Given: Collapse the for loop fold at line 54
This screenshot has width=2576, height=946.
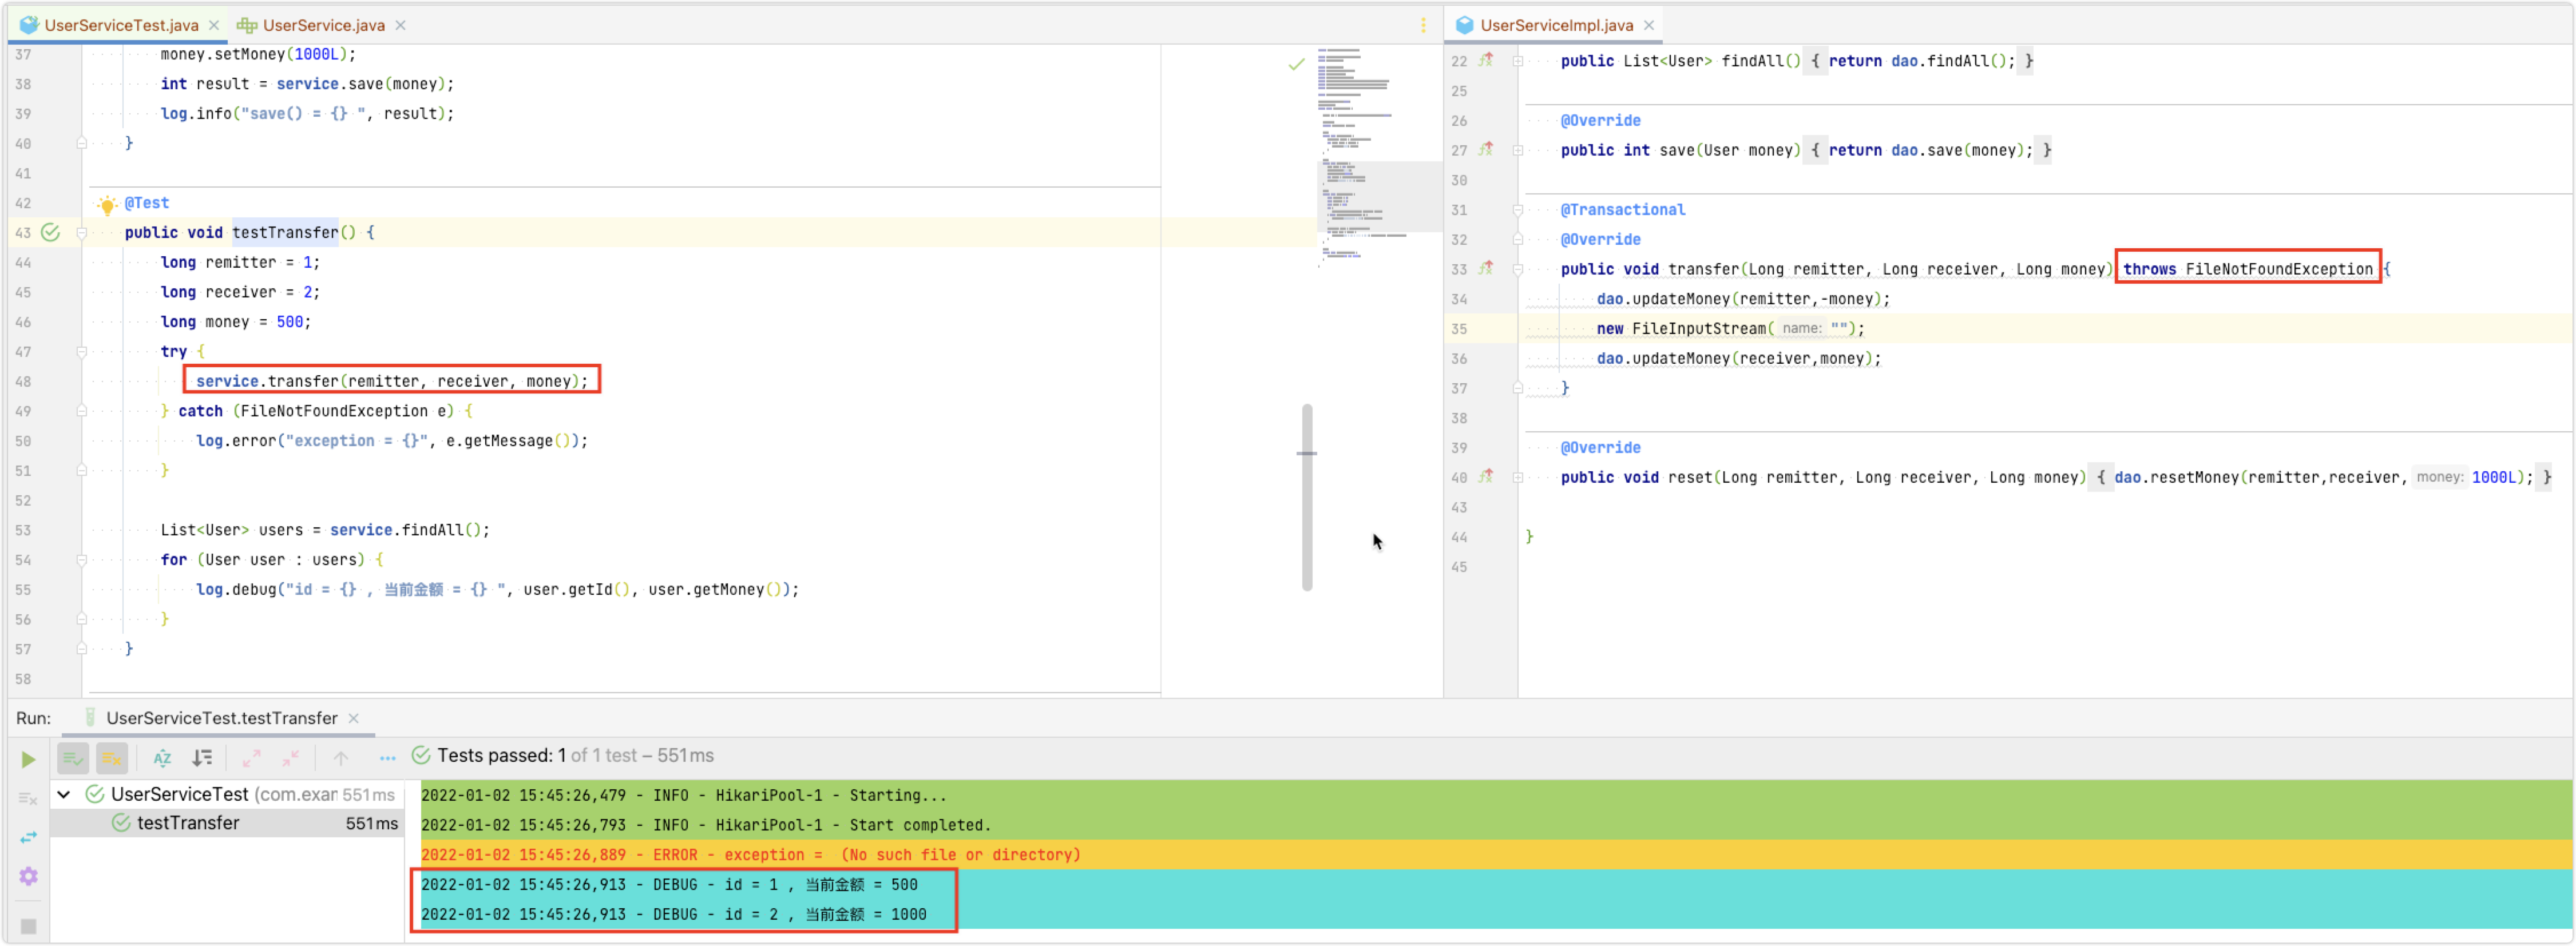Looking at the screenshot, I should (x=82, y=560).
